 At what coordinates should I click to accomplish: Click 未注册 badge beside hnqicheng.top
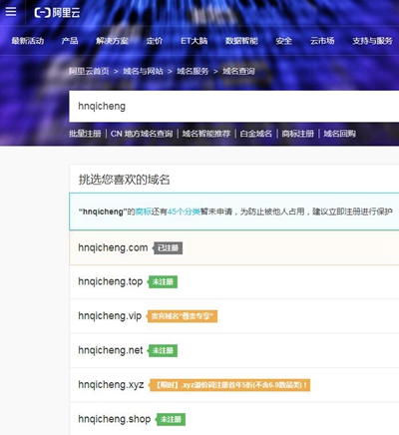163,282
